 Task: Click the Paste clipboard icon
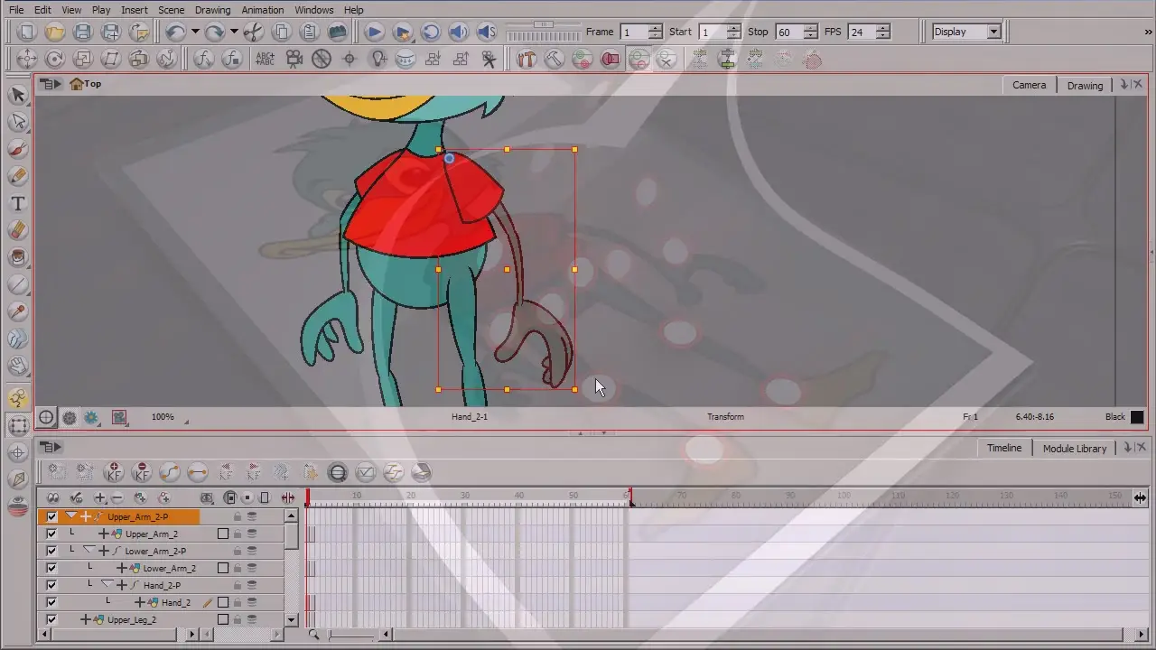310,32
